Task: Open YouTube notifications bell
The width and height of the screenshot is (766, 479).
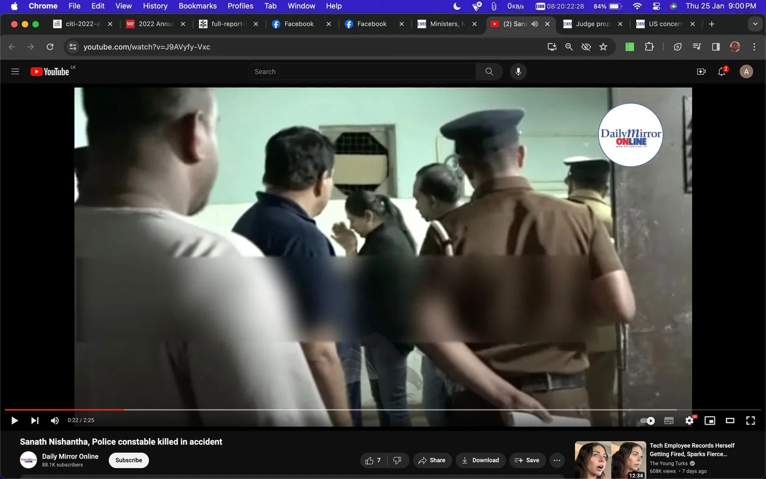Action: (x=722, y=72)
